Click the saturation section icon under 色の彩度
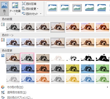110x99 pixels. (3, 24)
